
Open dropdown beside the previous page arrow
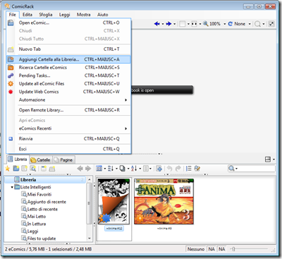(x=163, y=24)
